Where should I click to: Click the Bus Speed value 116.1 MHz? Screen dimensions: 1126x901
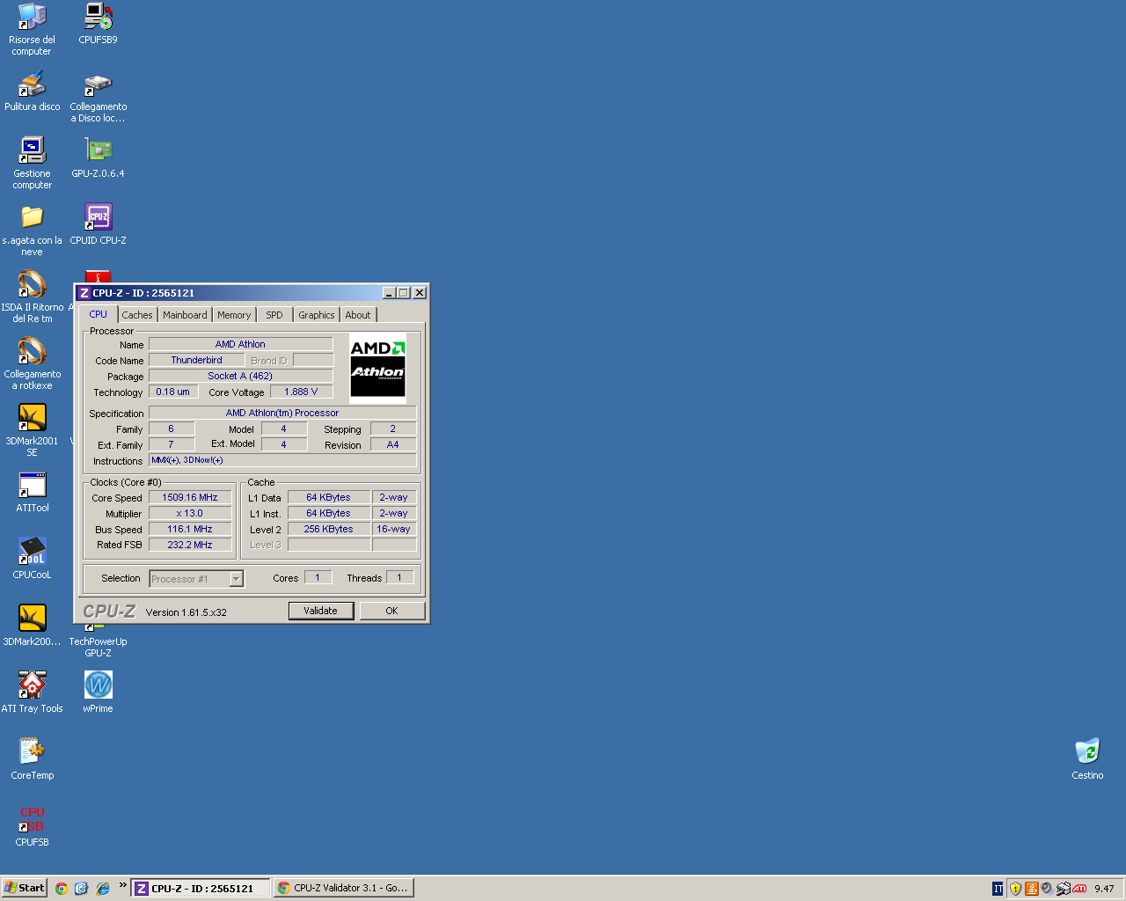(190, 530)
